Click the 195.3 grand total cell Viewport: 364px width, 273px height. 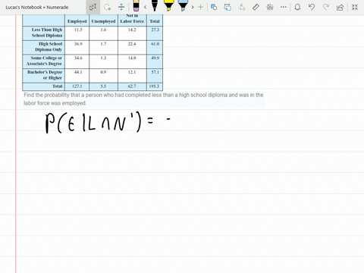point(154,86)
